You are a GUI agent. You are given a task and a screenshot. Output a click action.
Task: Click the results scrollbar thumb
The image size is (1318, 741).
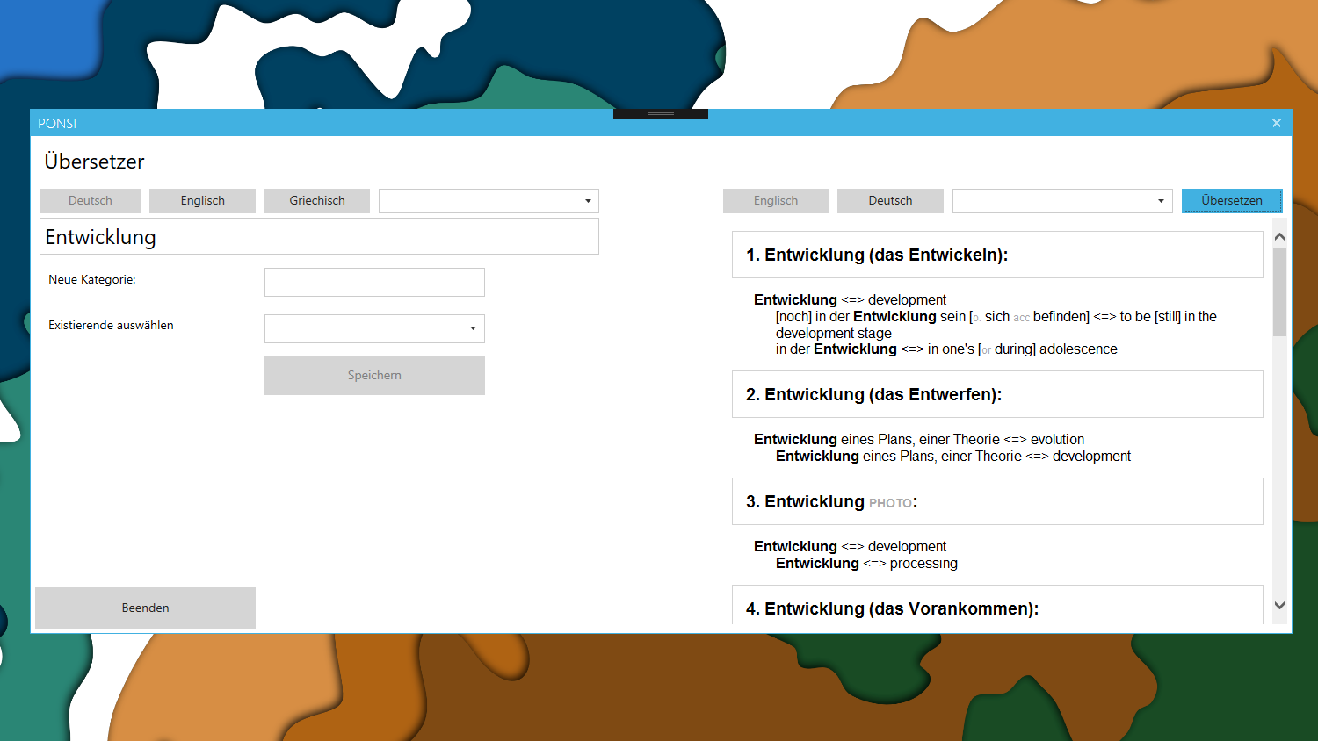pyautogui.click(x=1279, y=291)
